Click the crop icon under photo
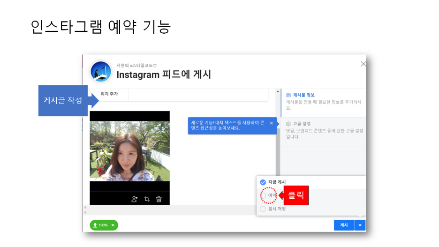439x247 pixels. (147, 199)
